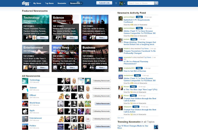Focus the Search Users or Stories field

141,3
